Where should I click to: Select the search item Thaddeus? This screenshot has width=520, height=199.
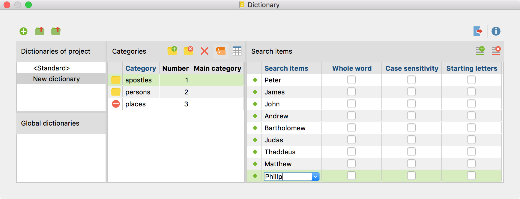pyautogui.click(x=280, y=152)
